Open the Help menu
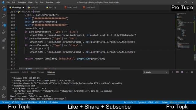 58,2
